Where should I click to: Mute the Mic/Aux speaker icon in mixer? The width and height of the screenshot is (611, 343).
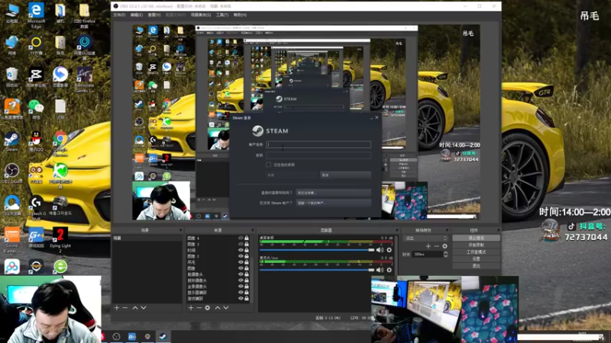pyautogui.click(x=380, y=270)
